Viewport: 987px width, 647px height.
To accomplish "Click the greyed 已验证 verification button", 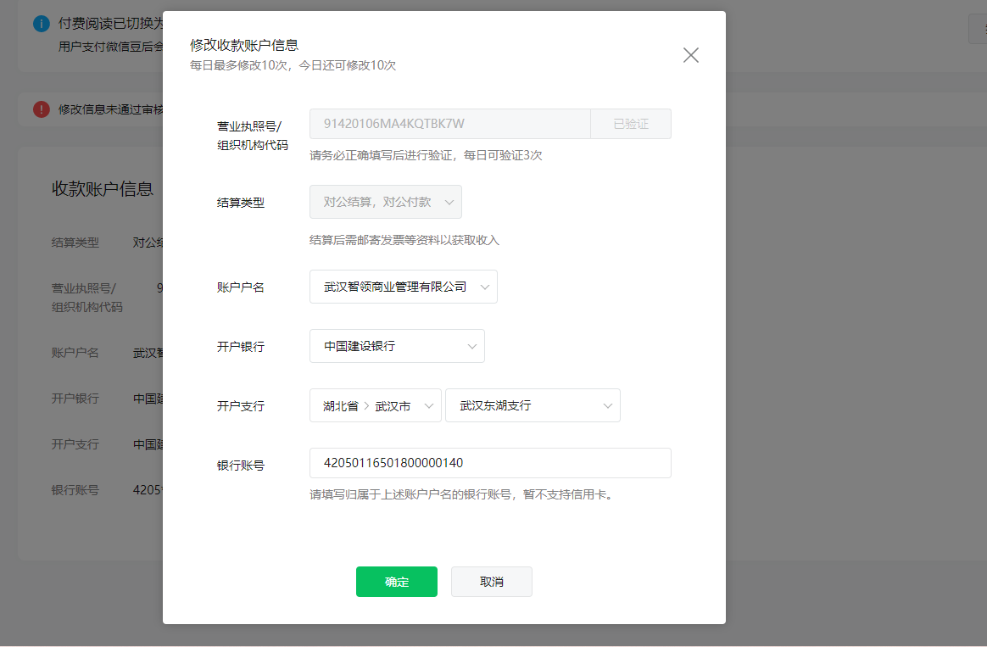I will tap(631, 124).
